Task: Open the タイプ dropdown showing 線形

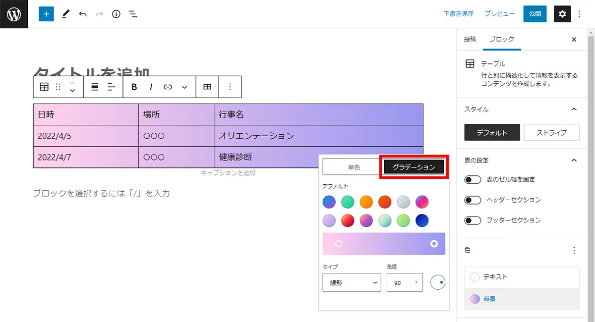Action: [352, 282]
